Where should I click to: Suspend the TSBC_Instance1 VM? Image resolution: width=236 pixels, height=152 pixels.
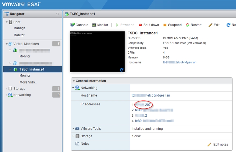click(172, 25)
